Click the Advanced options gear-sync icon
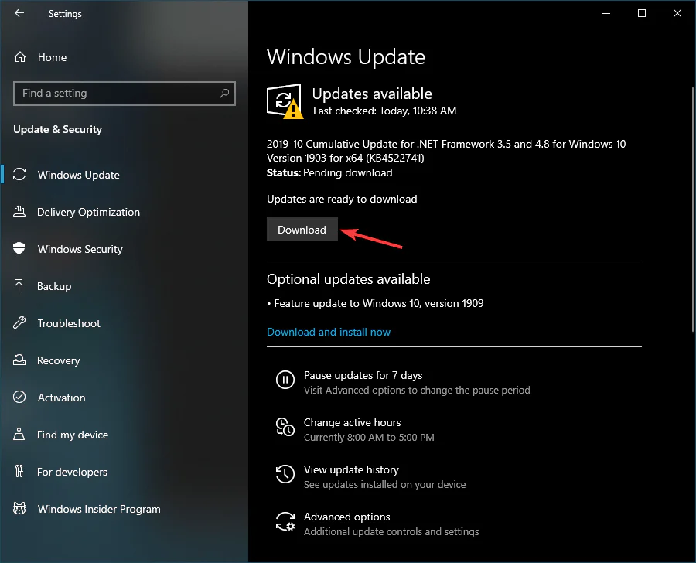Viewport: 696px width, 563px height. tap(285, 521)
